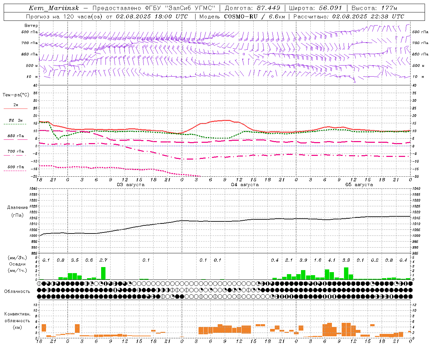The height and width of the screenshot is (344, 430).
Task: Click the 'Рассчитано: 02.08.2025 22:38 UTC' timestamp
Action: pos(349,16)
